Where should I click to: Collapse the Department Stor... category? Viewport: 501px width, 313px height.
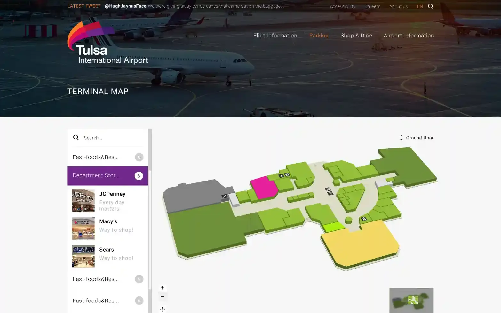tap(107, 176)
